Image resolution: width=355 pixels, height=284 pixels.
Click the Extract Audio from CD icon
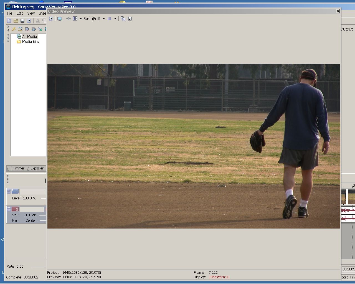coord(40,29)
